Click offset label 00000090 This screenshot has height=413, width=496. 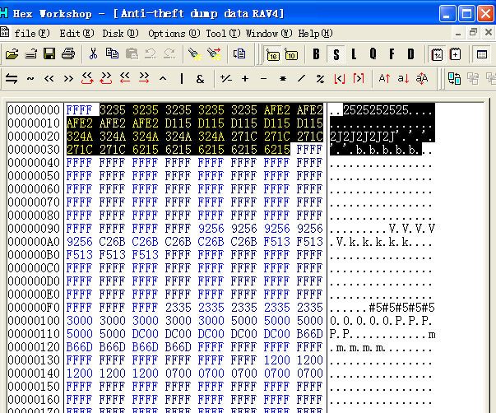tap(34, 229)
